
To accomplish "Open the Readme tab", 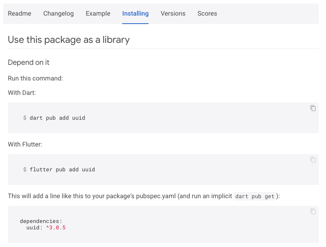I will [x=20, y=14].
